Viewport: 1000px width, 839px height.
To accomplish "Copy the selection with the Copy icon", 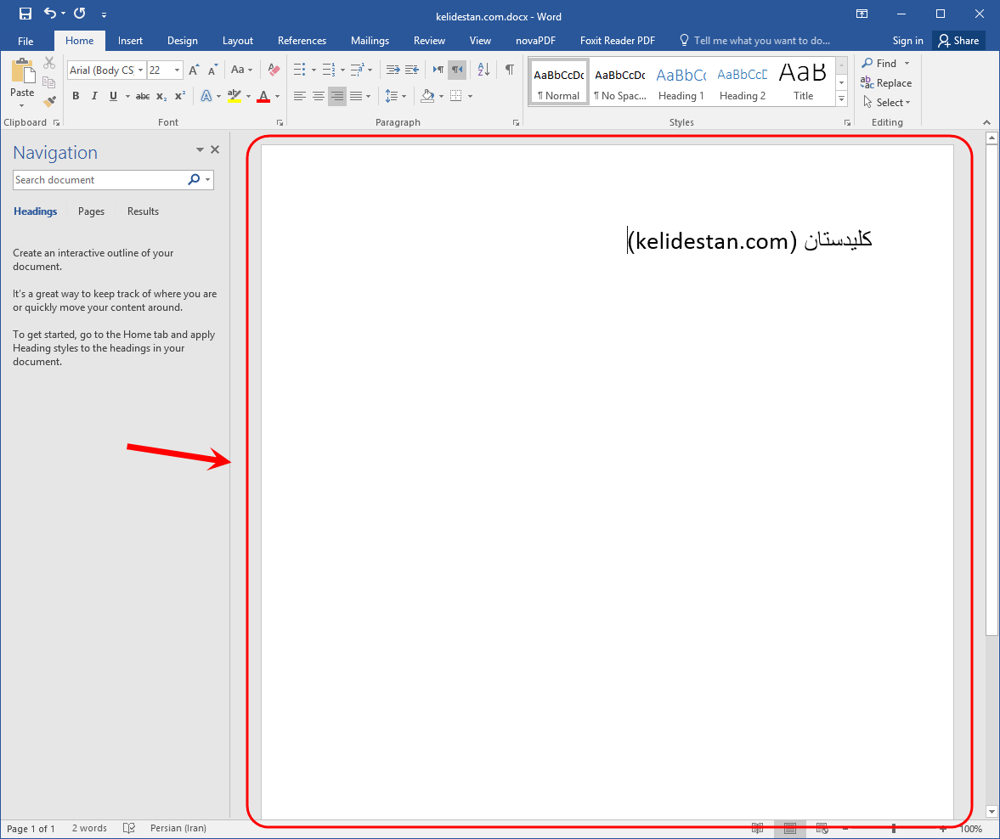I will tap(48, 82).
